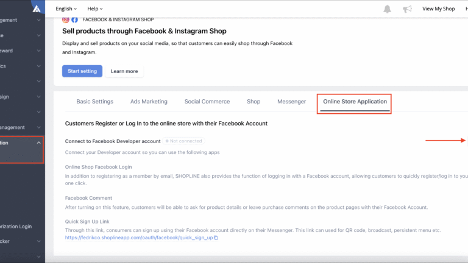Open the Help dropdown menu
Viewport: 468px width, 263px height.
click(x=95, y=9)
